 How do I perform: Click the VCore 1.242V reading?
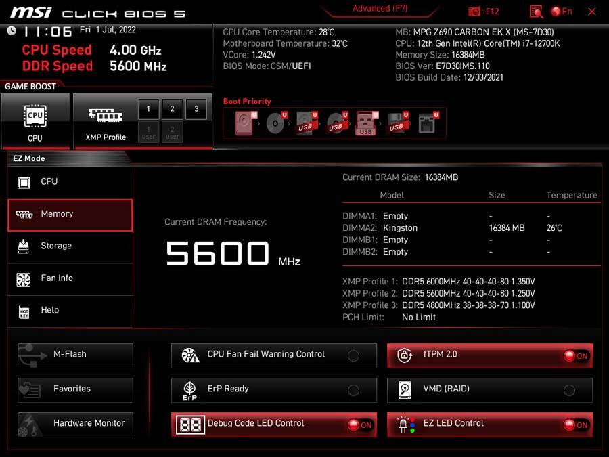[249, 55]
